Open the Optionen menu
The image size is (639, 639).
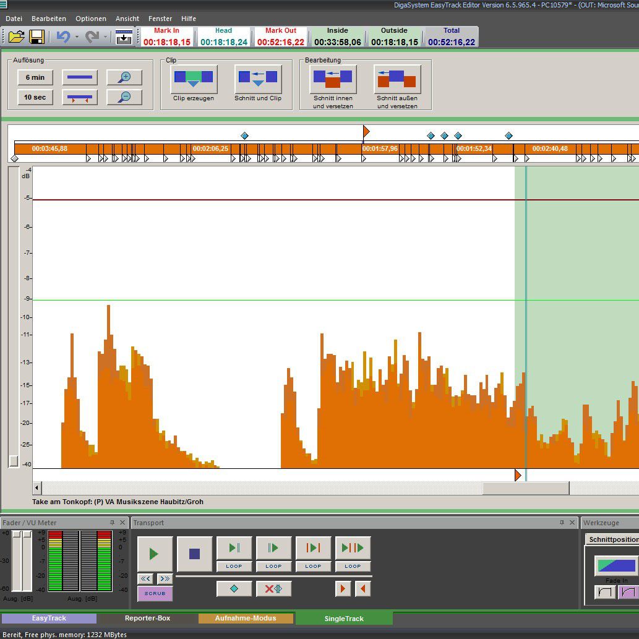click(x=91, y=19)
